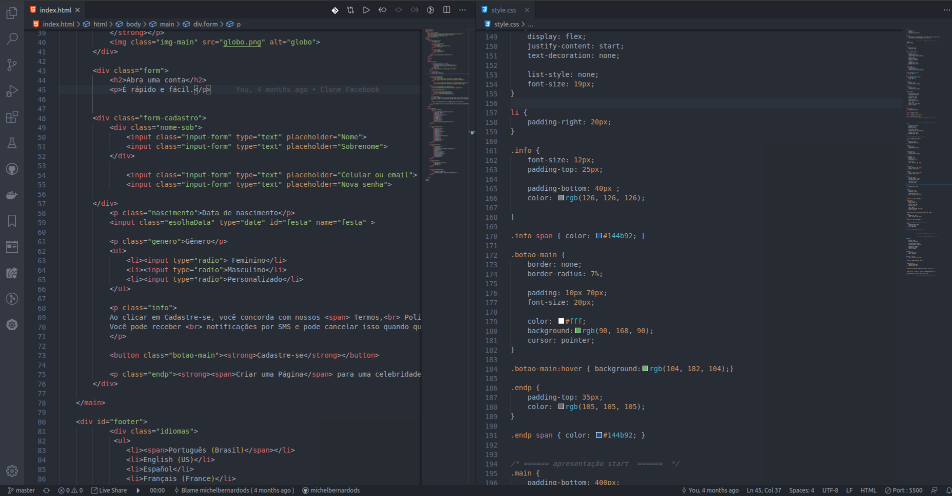
Task: Go to line via Ln 45, Col 37
Action: pyautogui.click(x=764, y=491)
